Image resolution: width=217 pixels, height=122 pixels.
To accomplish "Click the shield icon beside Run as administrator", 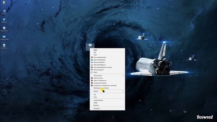I will [x=92, y=57].
